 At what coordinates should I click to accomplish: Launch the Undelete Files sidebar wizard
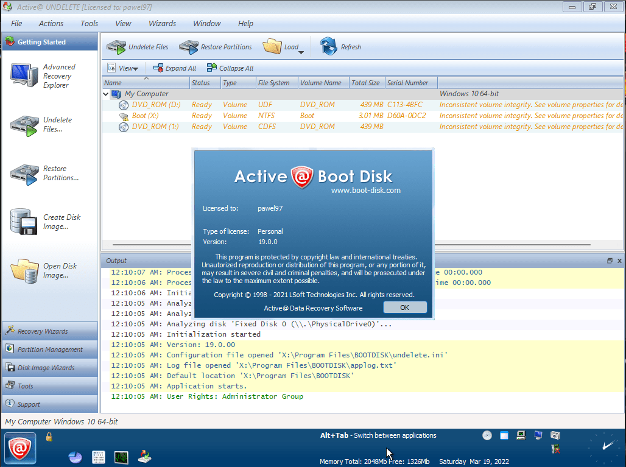pos(41,125)
